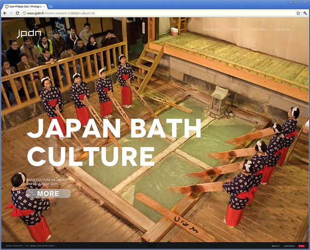The height and width of the screenshot is (250, 310).
Task: Click the browser back arrow
Action: tap(5, 13)
